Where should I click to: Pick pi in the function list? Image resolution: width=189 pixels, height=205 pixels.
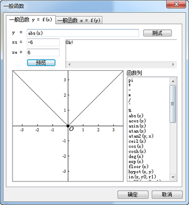tap(131, 80)
